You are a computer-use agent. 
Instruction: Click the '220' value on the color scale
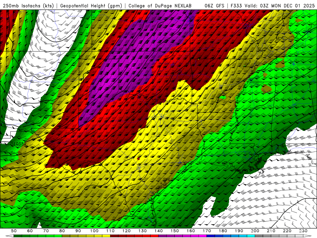tap(287, 231)
